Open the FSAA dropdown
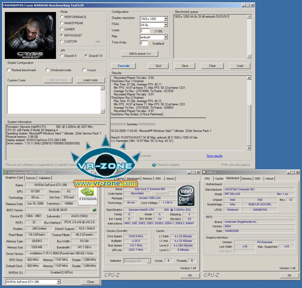The height and width of the screenshot is (288, 302). [x=166, y=25]
